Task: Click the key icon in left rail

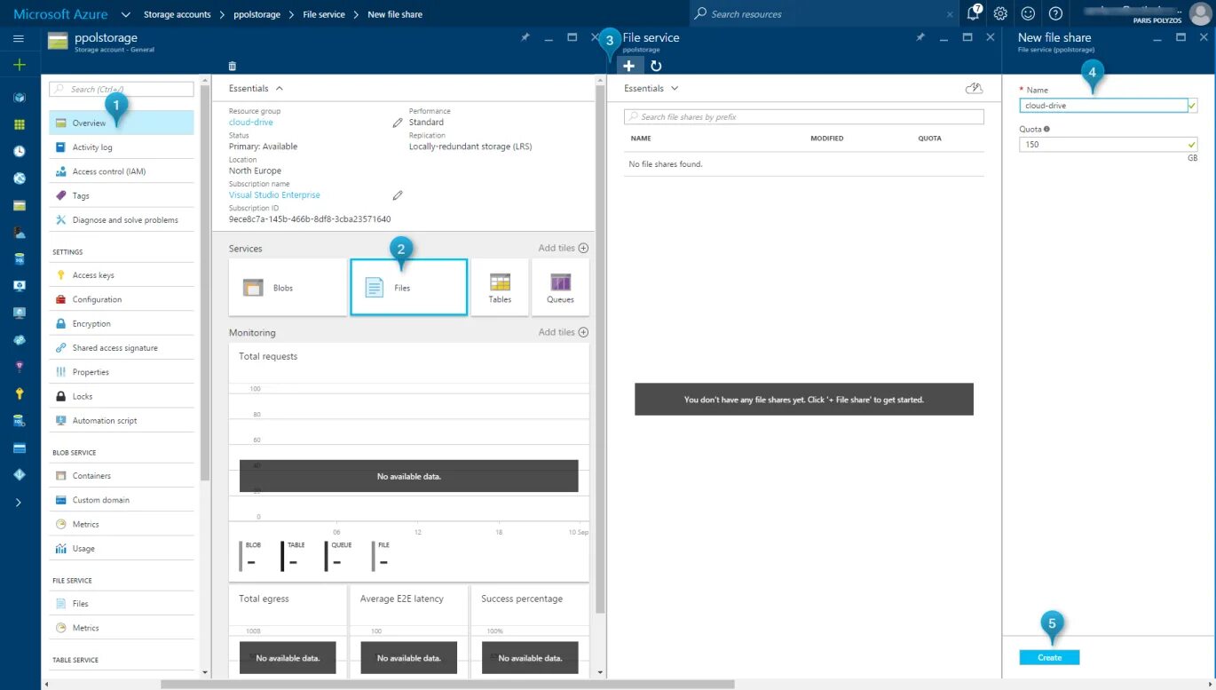Action: [x=19, y=393]
